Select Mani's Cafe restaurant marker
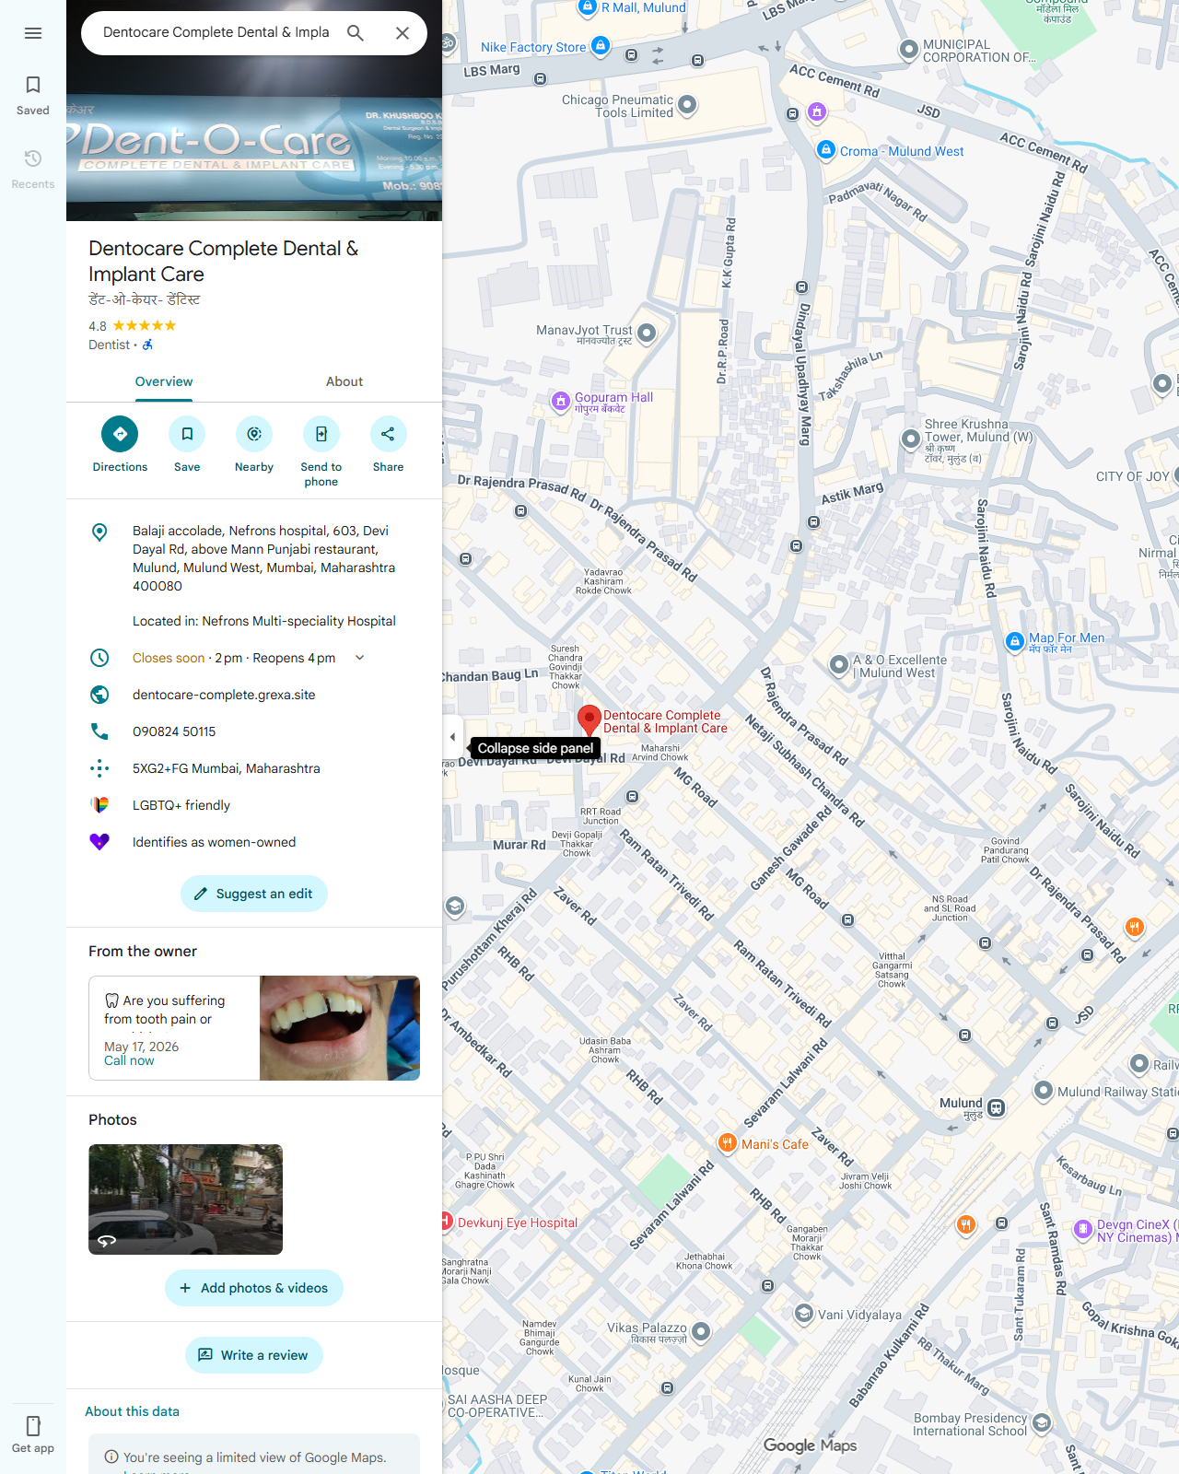Screen dimensions: 1179x1474 727,1143
